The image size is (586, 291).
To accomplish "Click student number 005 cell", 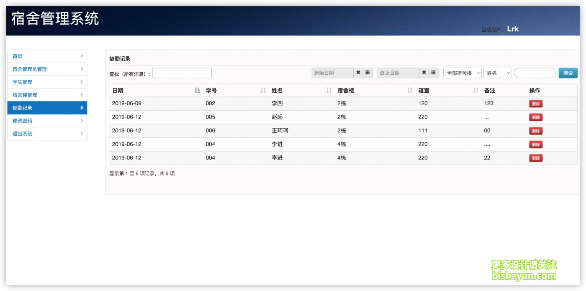I will point(211,117).
